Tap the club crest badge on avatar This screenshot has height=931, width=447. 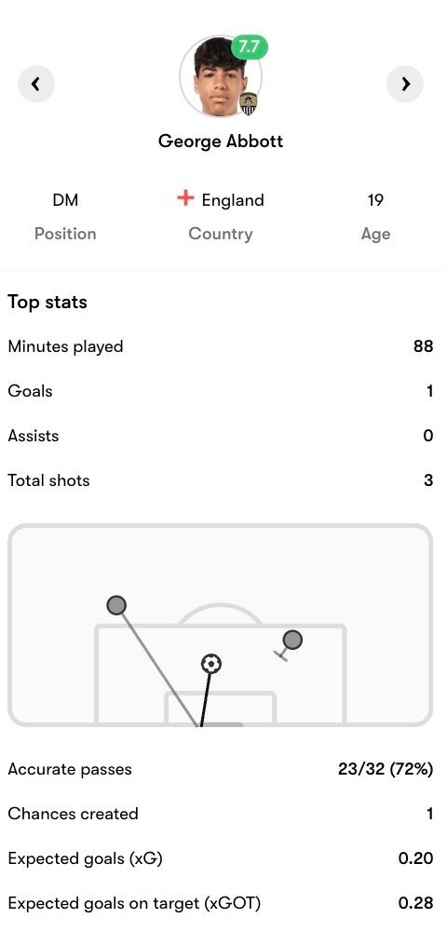[x=248, y=104]
